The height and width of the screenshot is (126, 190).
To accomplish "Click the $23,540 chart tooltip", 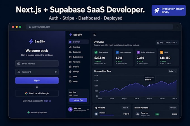I will click(x=149, y=78).
